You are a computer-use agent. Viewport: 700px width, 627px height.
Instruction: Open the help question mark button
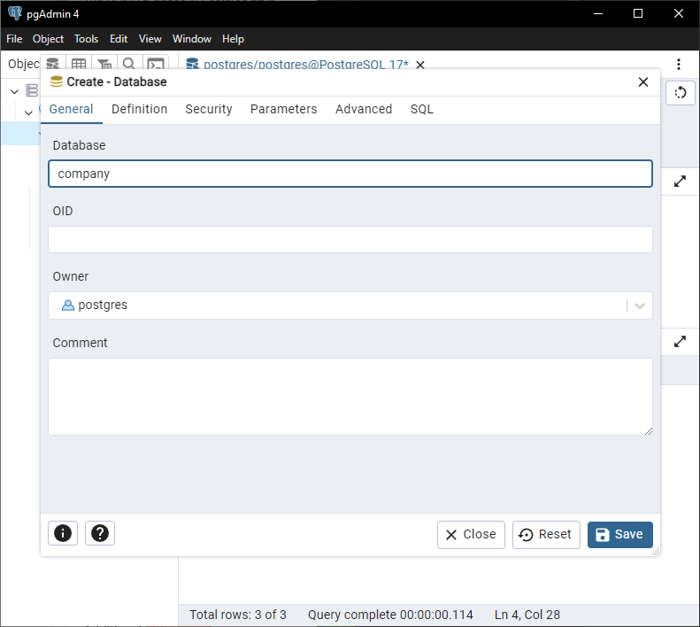(100, 533)
